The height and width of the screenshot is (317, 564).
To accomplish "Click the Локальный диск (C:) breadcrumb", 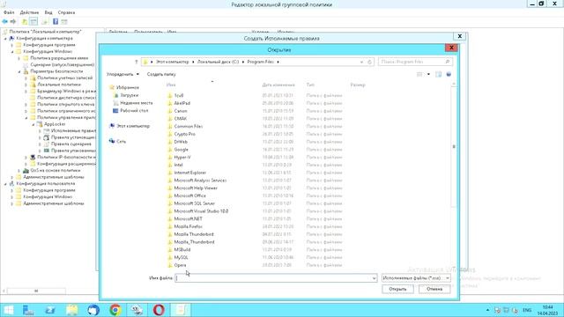I will point(218,62).
